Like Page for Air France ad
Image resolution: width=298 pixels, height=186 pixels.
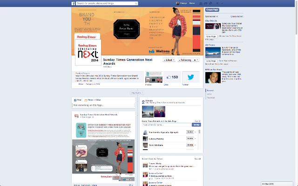[211, 61]
